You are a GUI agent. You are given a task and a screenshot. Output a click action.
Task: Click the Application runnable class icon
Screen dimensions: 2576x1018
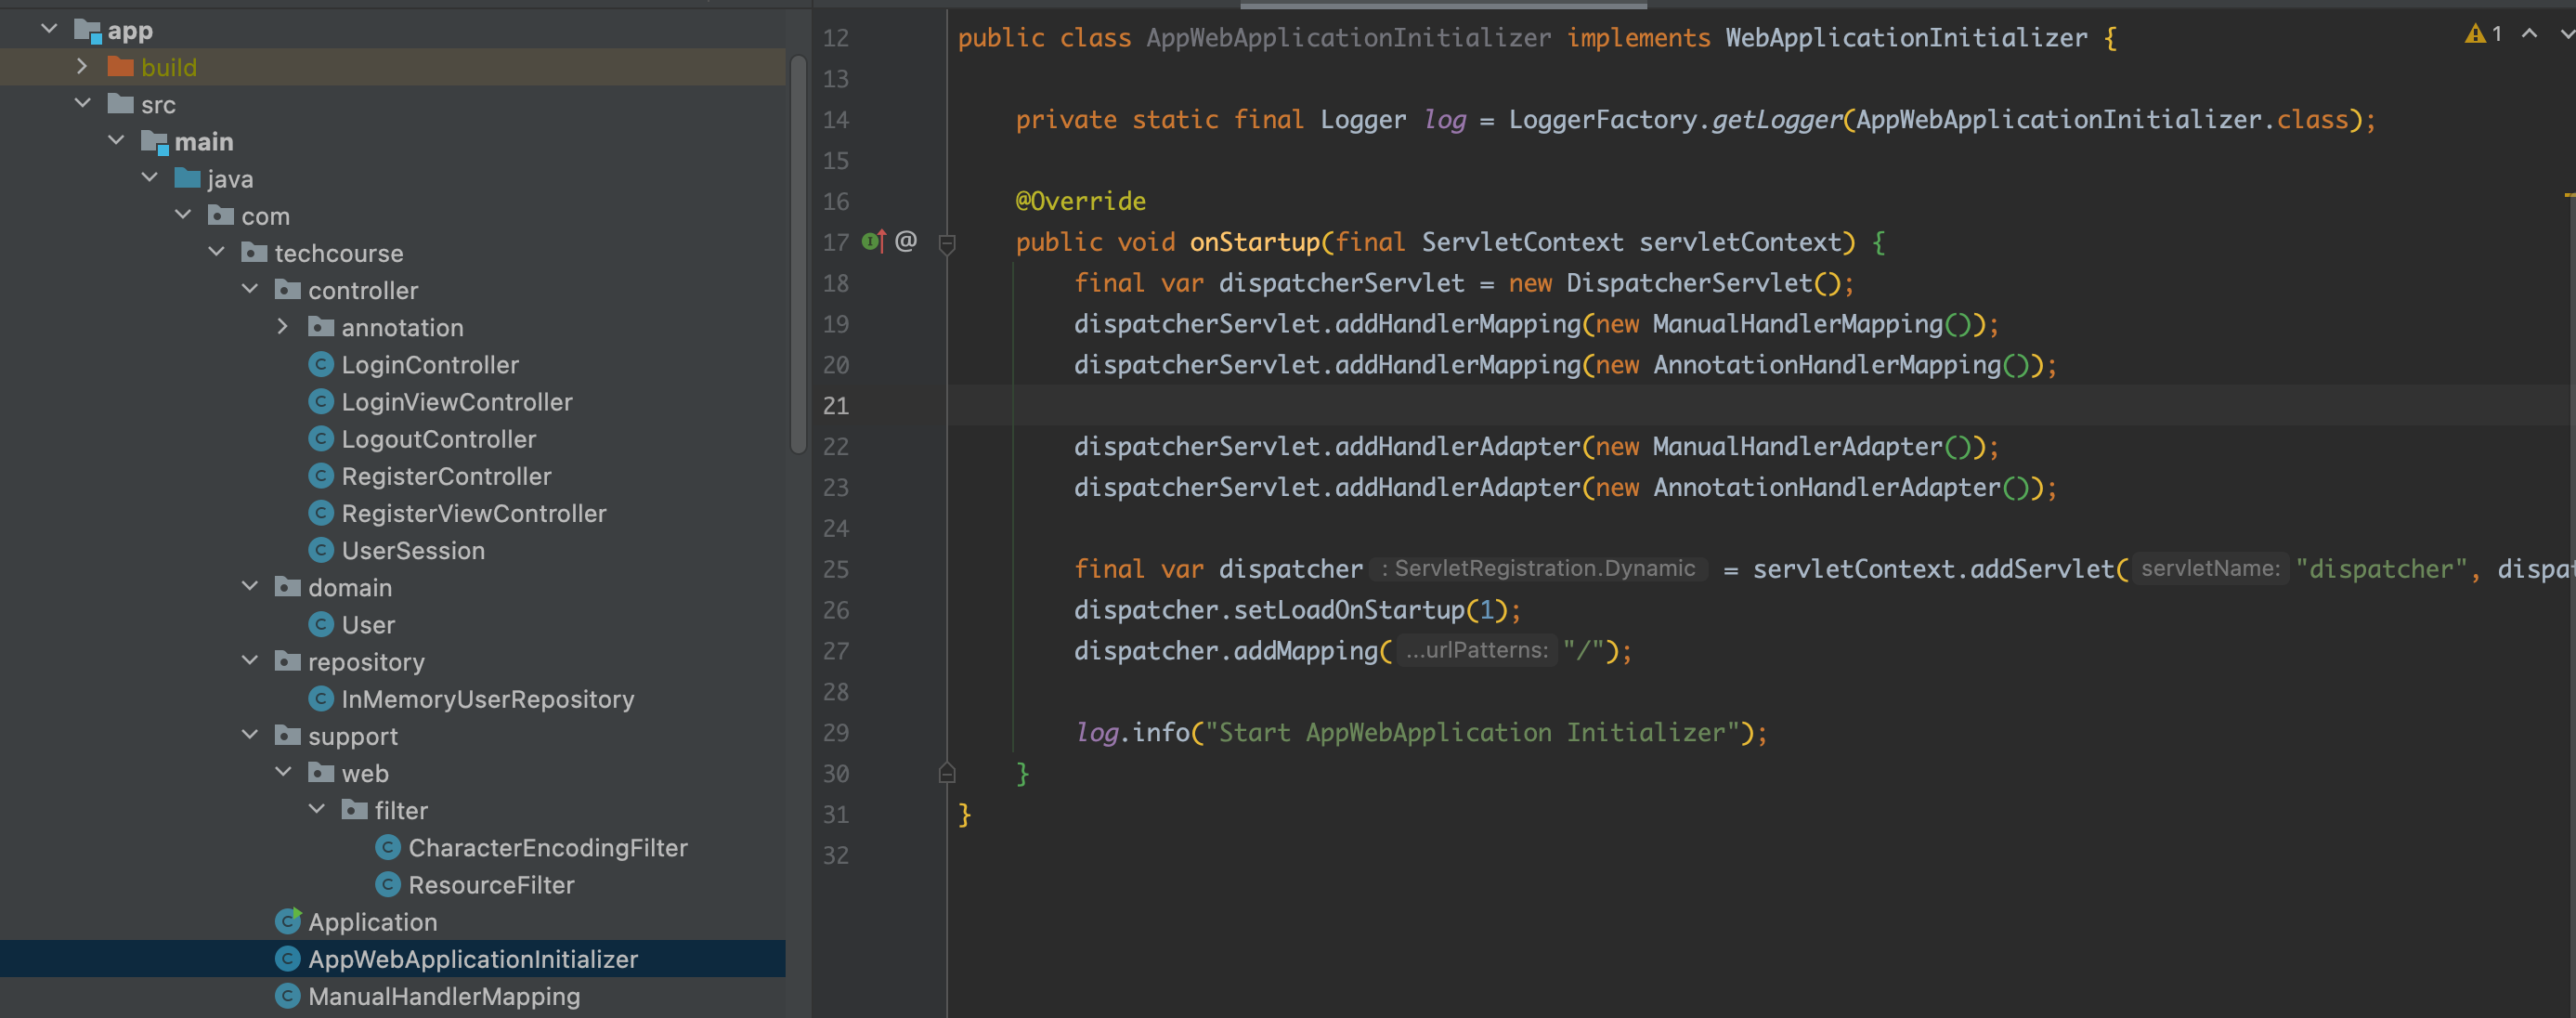[x=288, y=921]
